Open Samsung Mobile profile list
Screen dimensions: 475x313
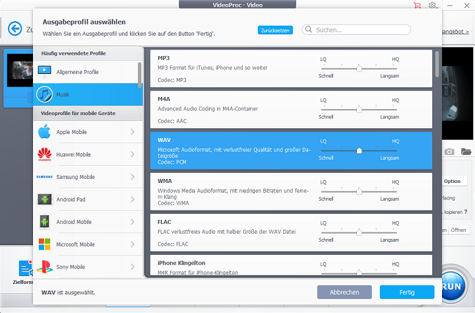pyautogui.click(x=88, y=177)
